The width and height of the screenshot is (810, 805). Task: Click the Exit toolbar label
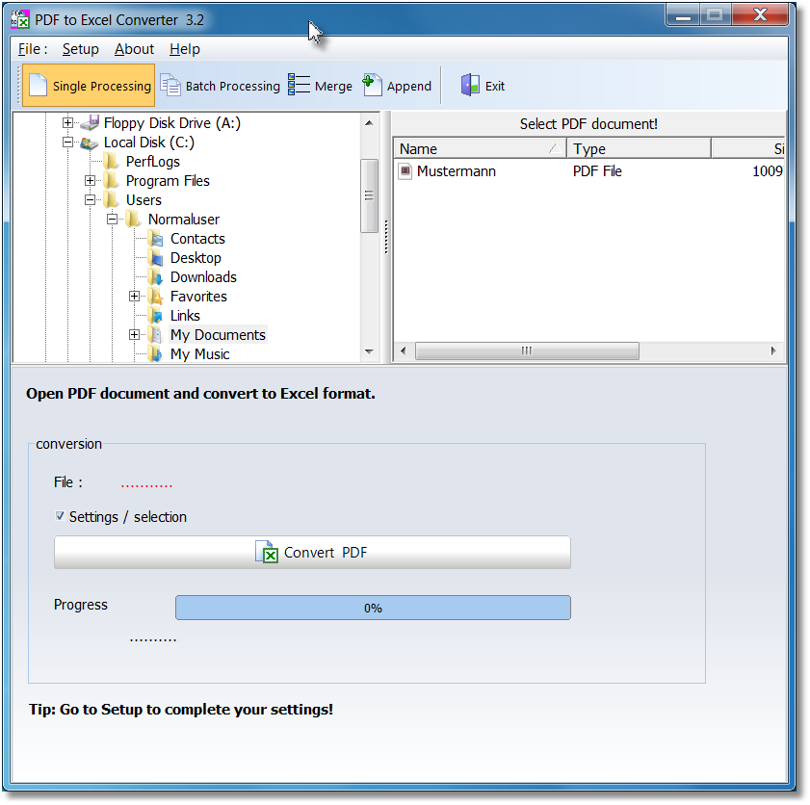pyautogui.click(x=495, y=87)
